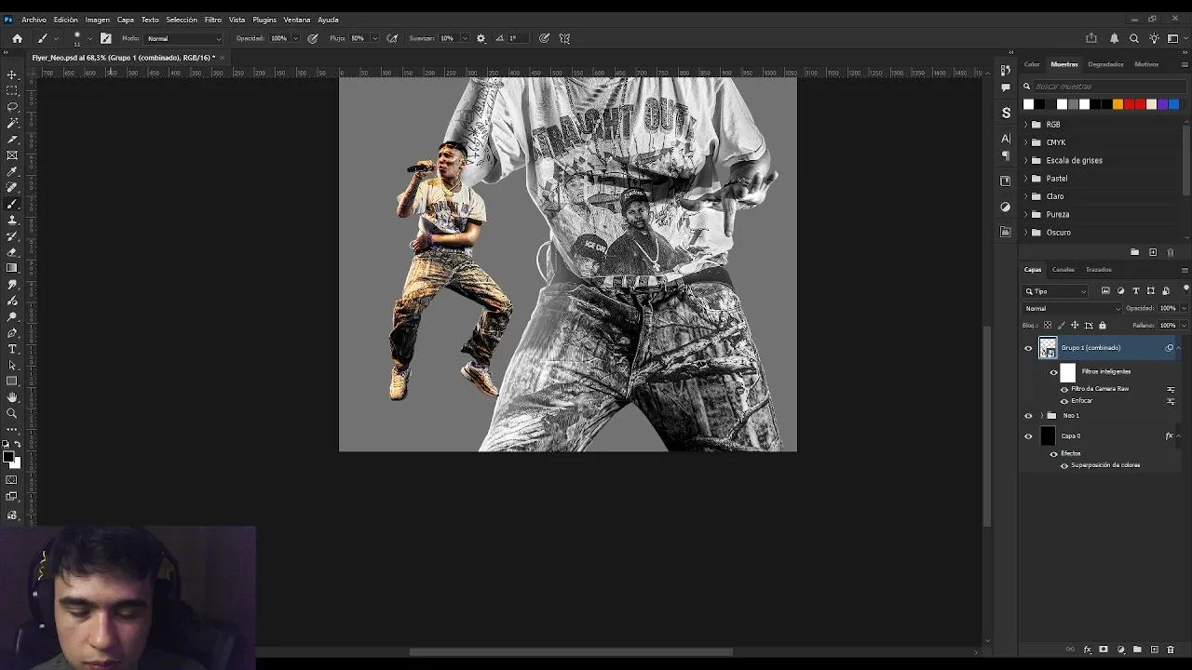Open the Archivo menu
The width and height of the screenshot is (1192, 670).
[34, 20]
